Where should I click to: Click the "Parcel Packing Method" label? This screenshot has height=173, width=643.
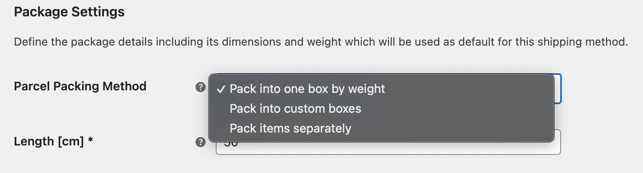coord(80,86)
